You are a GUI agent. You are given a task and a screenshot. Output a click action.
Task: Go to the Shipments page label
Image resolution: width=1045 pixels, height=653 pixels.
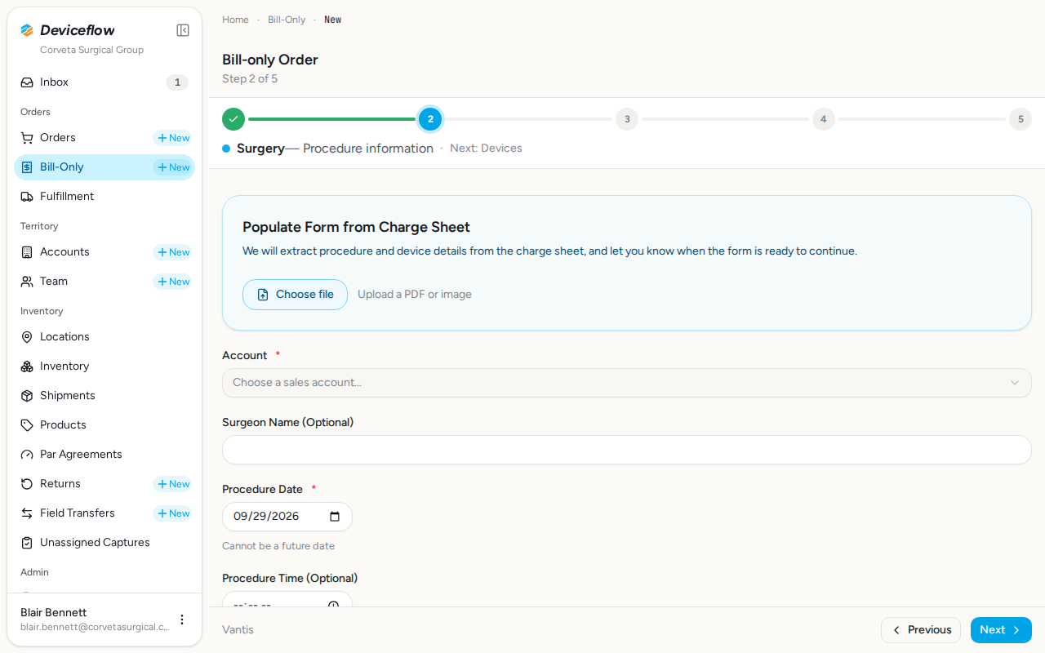pyautogui.click(x=68, y=396)
